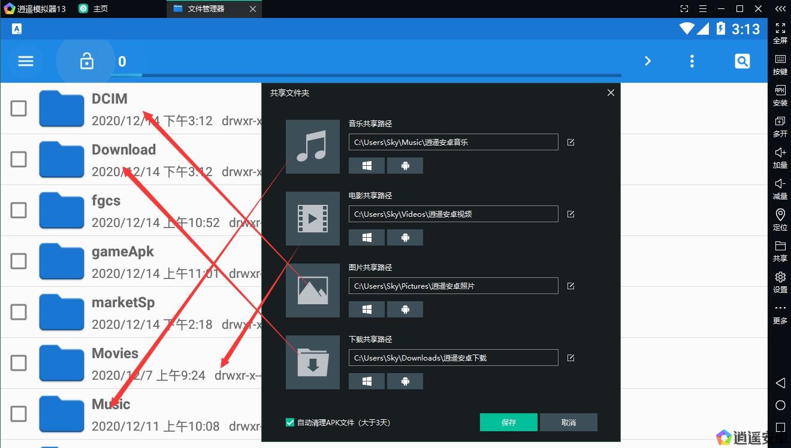Screen dimensions: 791x448
Task: Open Android folder for the movie share path
Action: (x=405, y=237)
